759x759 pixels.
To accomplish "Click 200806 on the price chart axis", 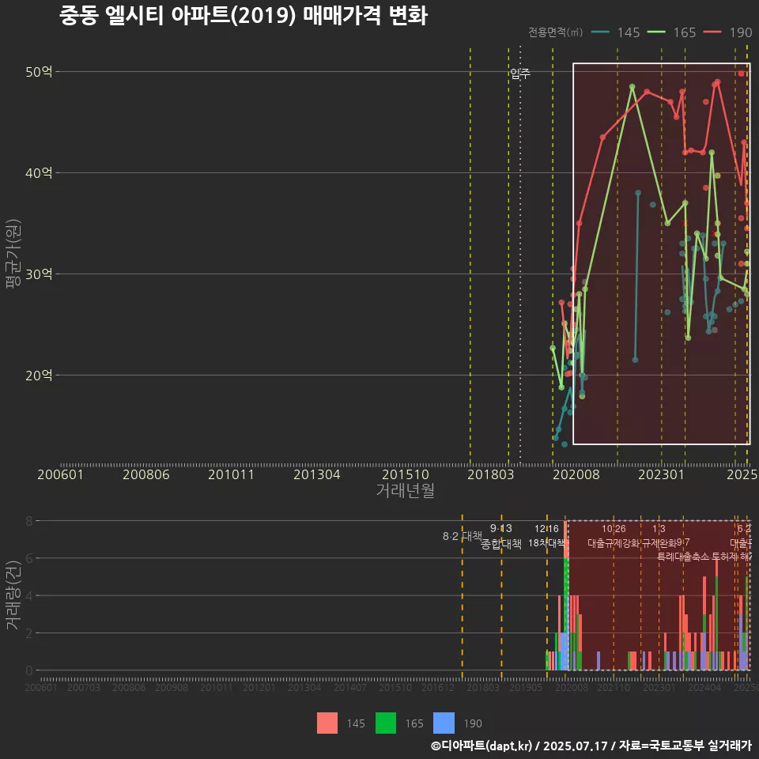I will point(146,474).
